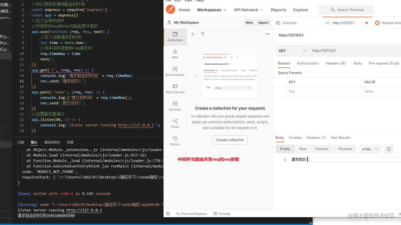Click the plus icon to add a collection
This screenshot has height=225, width=401.
tap(193, 34)
